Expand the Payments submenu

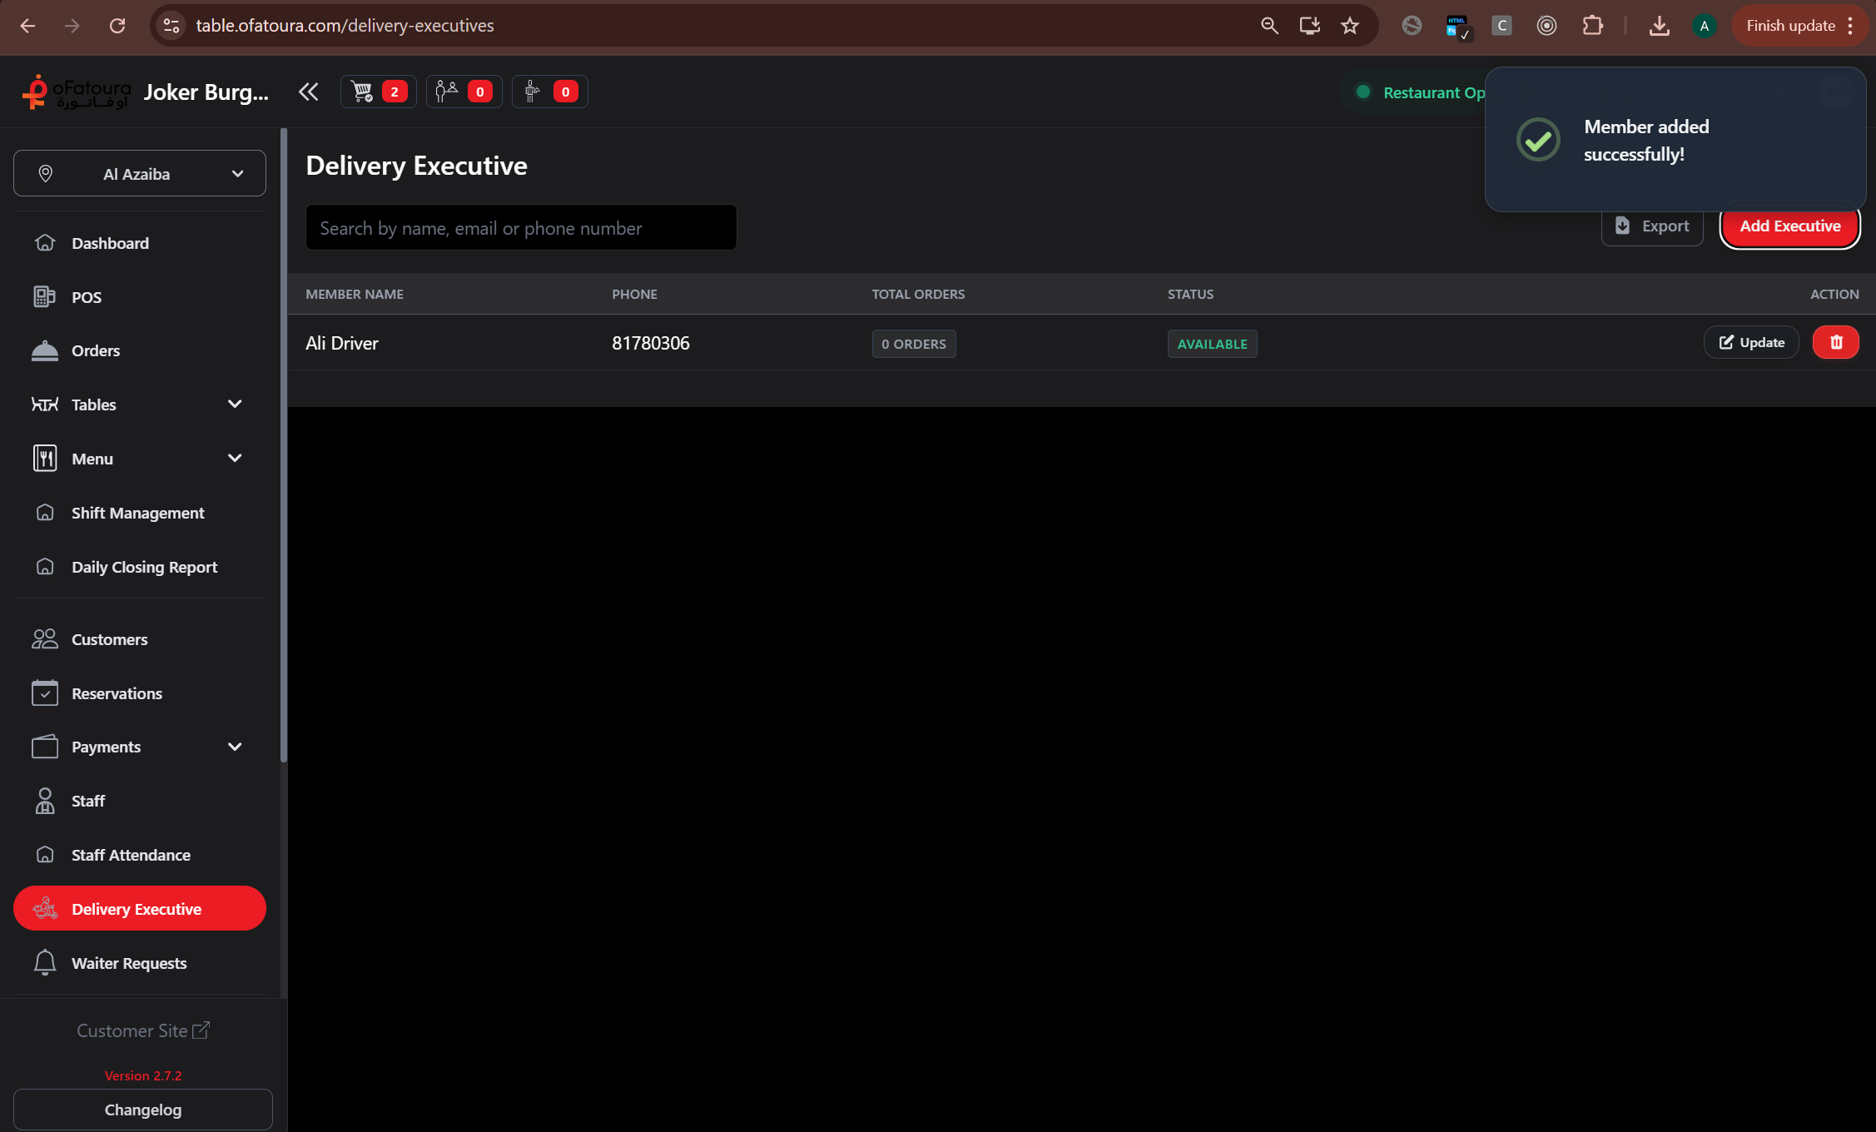pyautogui.click(x=234, y=747)
